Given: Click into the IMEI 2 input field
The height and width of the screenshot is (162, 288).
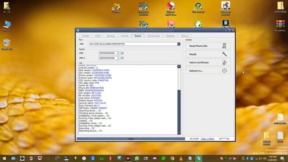Looking at the screenshot, I should (x=108, y=58).
